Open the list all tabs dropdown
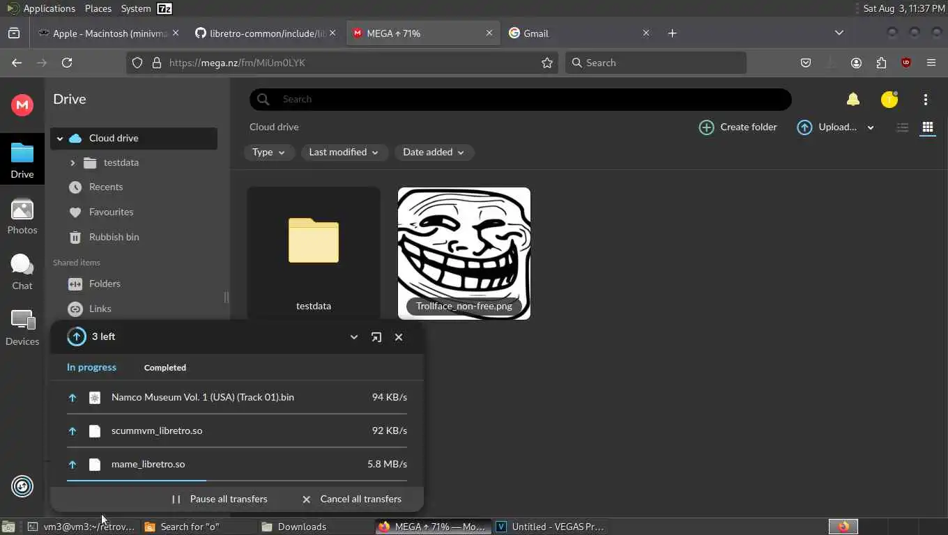This screenshot has height=535, width=948. coord(839,33)
